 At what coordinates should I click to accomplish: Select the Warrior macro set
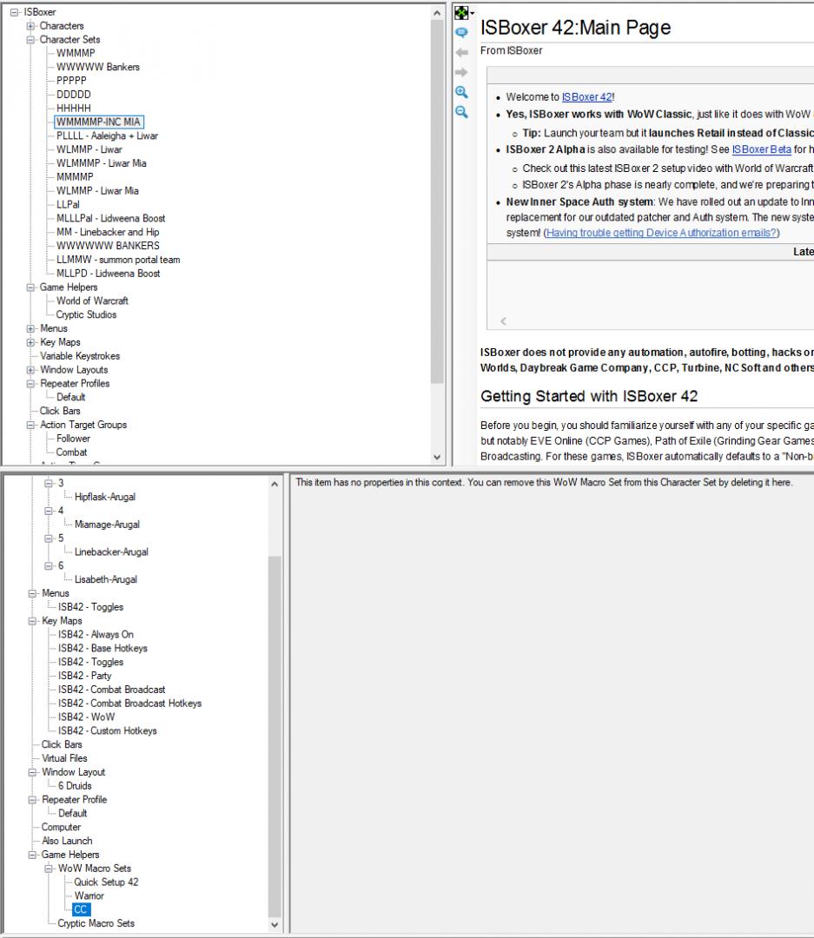tap(89, 895)
